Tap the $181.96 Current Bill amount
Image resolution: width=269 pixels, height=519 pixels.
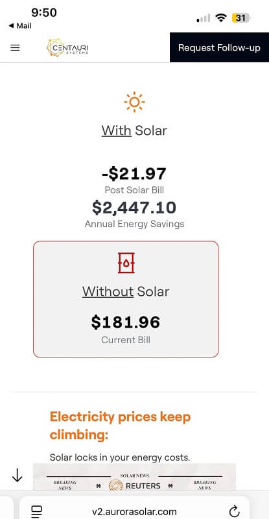[126, 322]
